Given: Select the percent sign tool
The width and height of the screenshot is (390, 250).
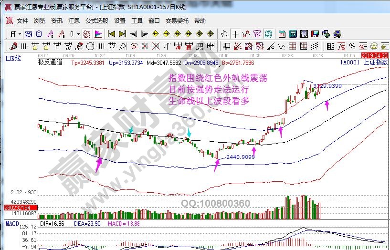Looking at the screenshot, I should [352, 46].
